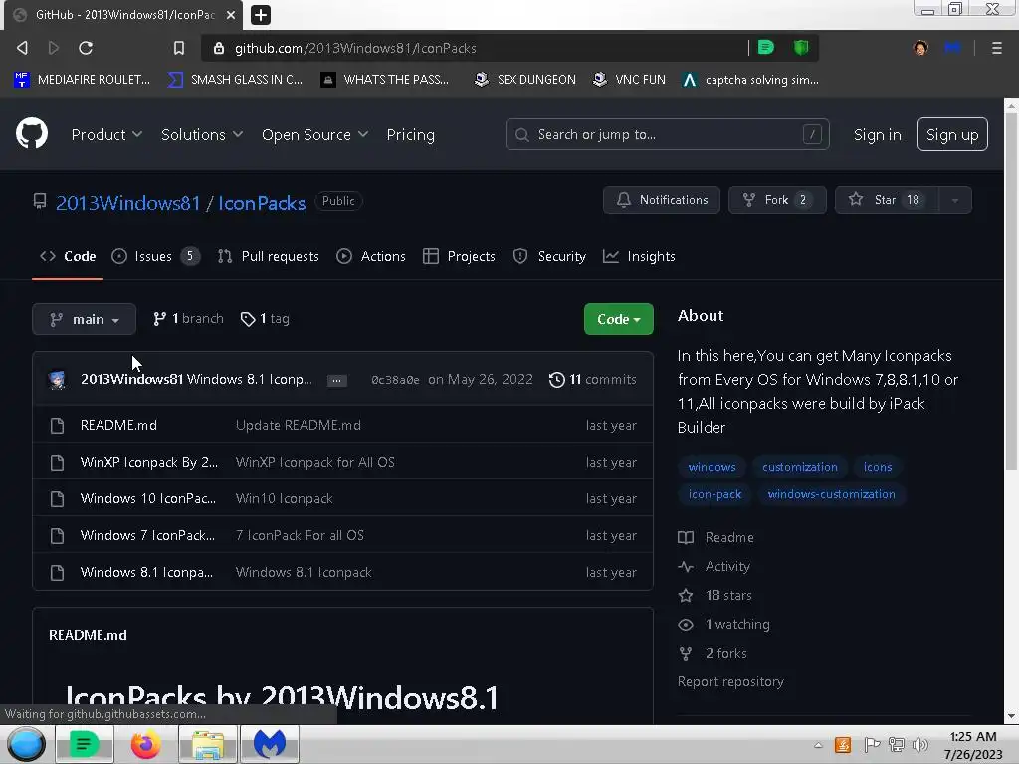Open 1 watching link
This screenshot has height=764, width=1019.
[724, 624]
